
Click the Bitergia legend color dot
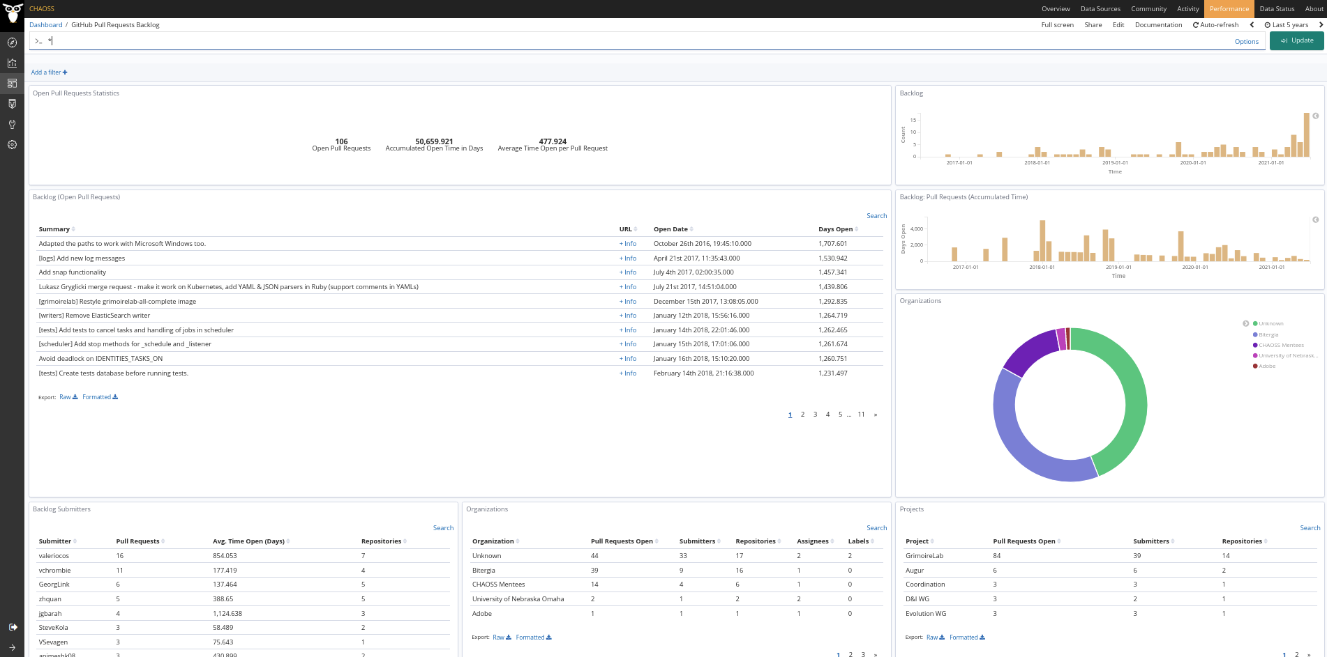tap(1255, 334)
